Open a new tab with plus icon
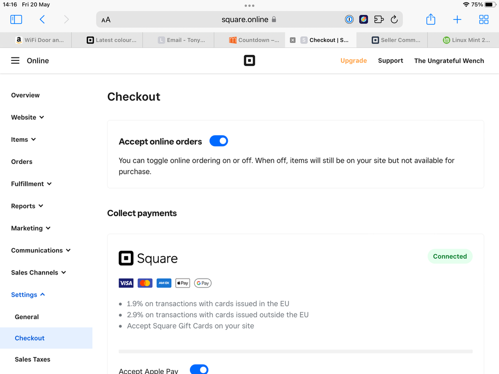This screenshot has height=374, width=499. pyautogui.click(x=457, y=19)
